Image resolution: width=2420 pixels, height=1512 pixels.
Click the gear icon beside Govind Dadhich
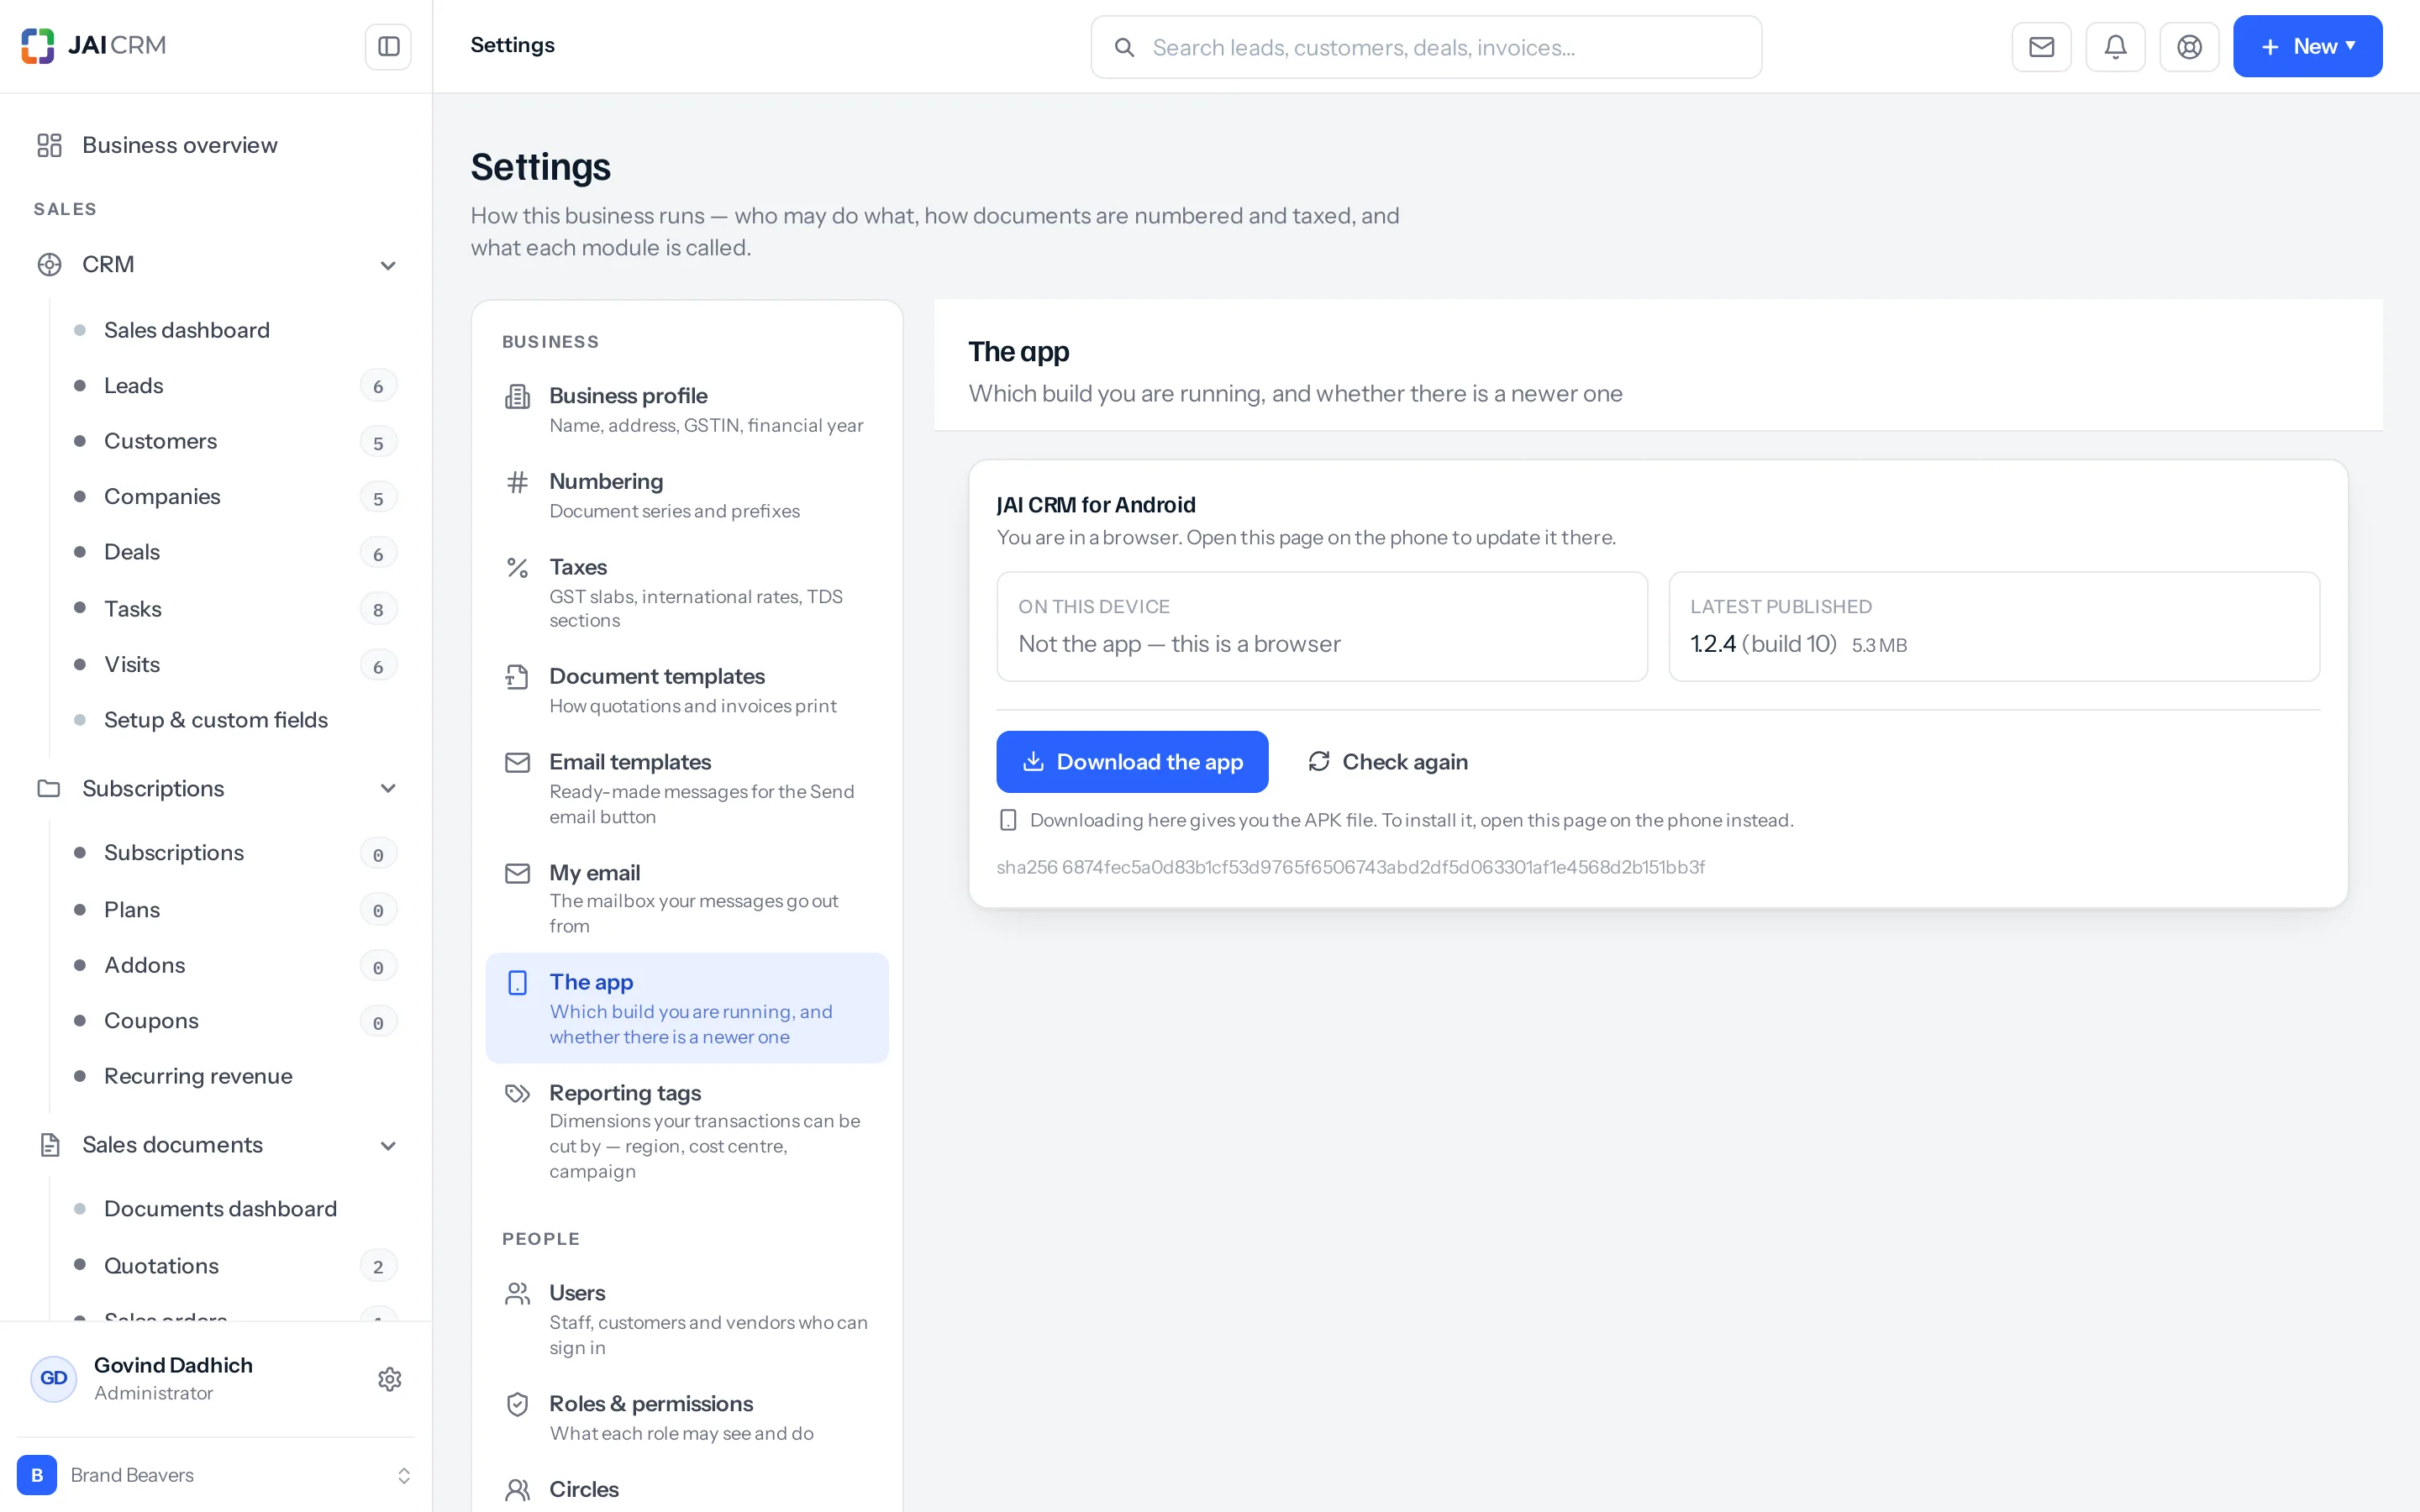click(x=389, y=1379)
